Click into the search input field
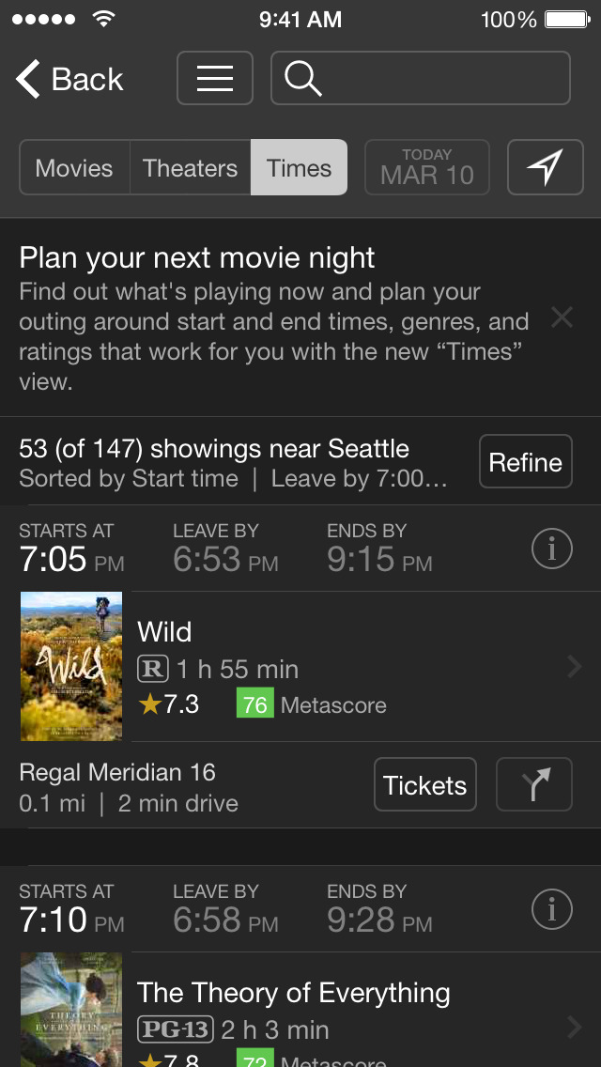Viewport: 601px width, 1067px height. tap(441, 78)
